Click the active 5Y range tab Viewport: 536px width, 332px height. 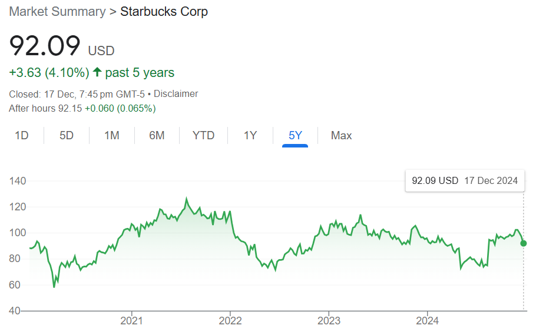(295, 136)
